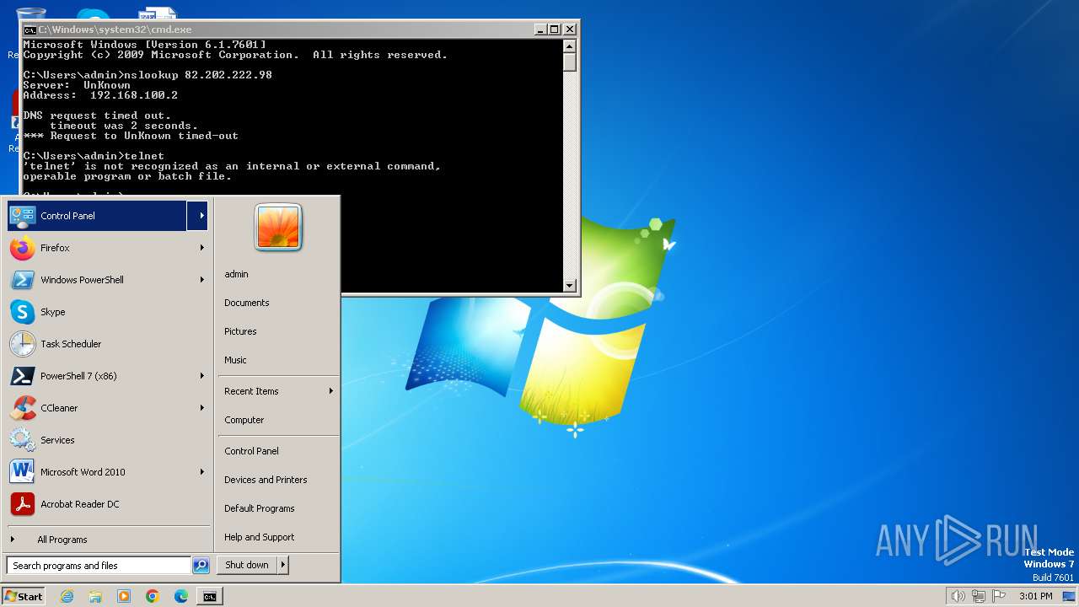Click the volume tray icon
Image resolution: width=1079 pixels, height=607 pixels.
click(x=958, y=596)
